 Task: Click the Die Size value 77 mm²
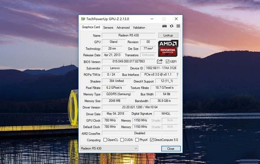pos(148,48)
